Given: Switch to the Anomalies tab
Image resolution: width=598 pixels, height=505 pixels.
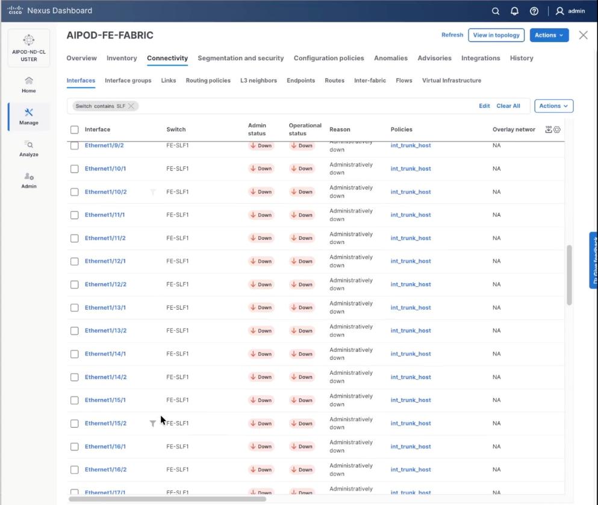Looking at the screenshot, I should pos(390,58).
